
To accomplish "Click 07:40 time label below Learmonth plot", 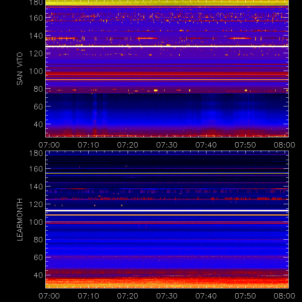I will 206,296.
